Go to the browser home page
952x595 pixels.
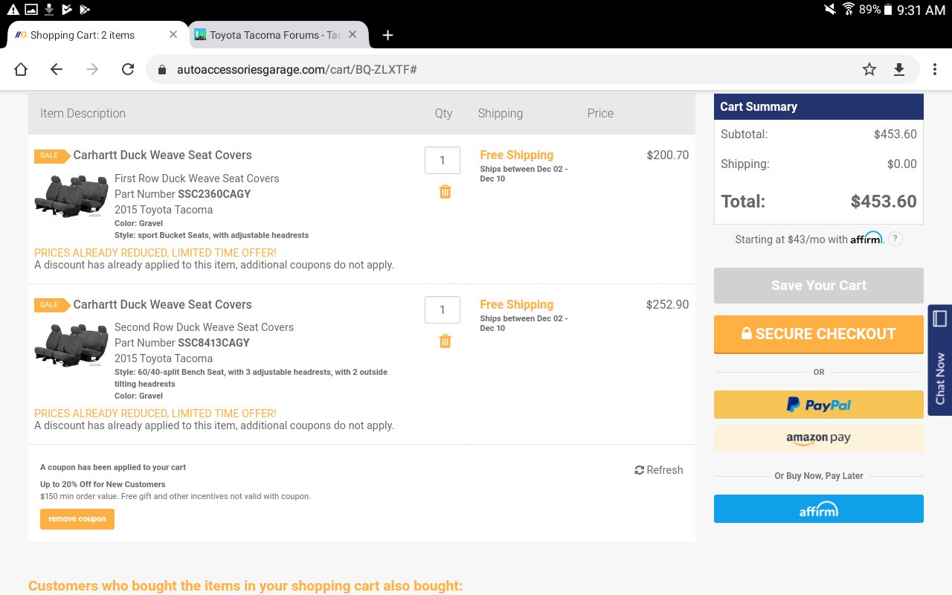click(21, 69)
